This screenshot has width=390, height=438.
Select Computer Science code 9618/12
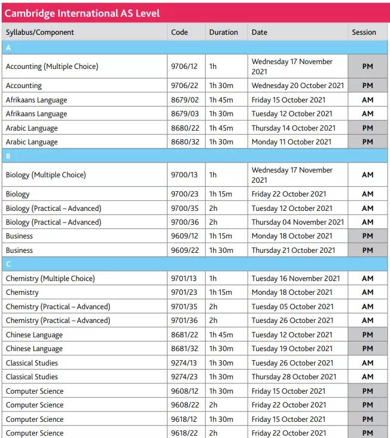[184, 419]
